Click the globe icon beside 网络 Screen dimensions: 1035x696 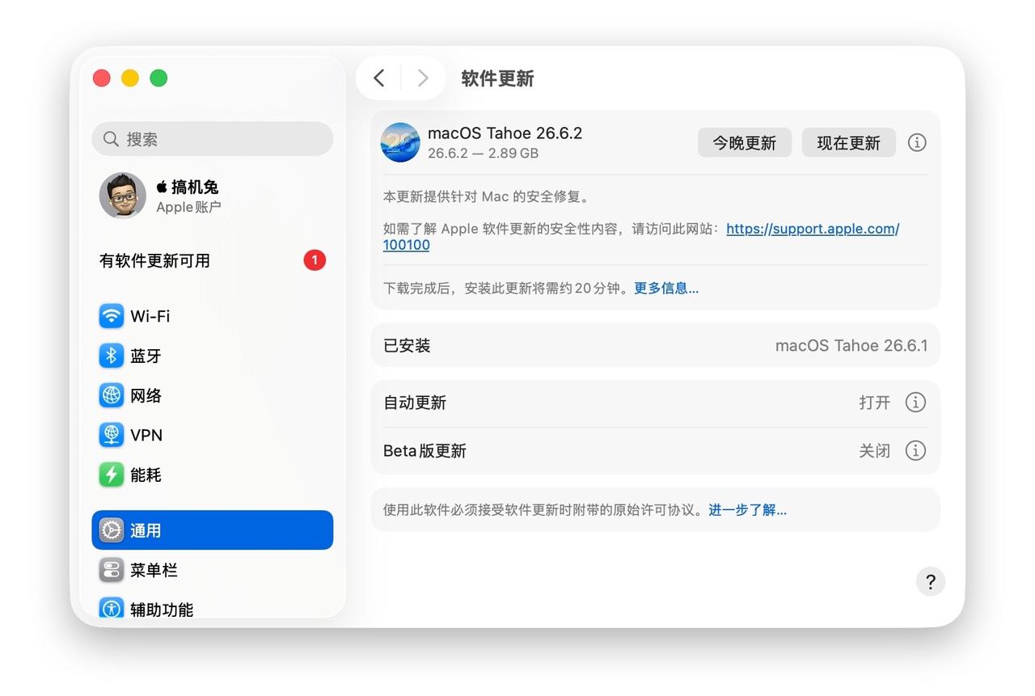pos(112,395)
